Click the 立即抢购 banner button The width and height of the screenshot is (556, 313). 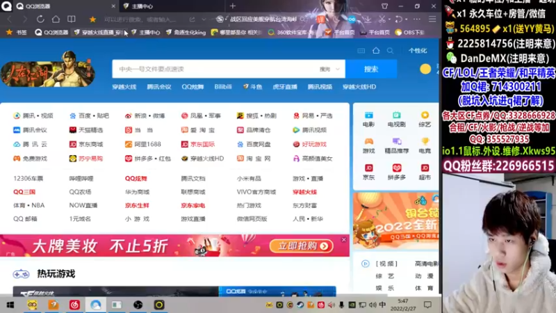(x=302, y=246)
